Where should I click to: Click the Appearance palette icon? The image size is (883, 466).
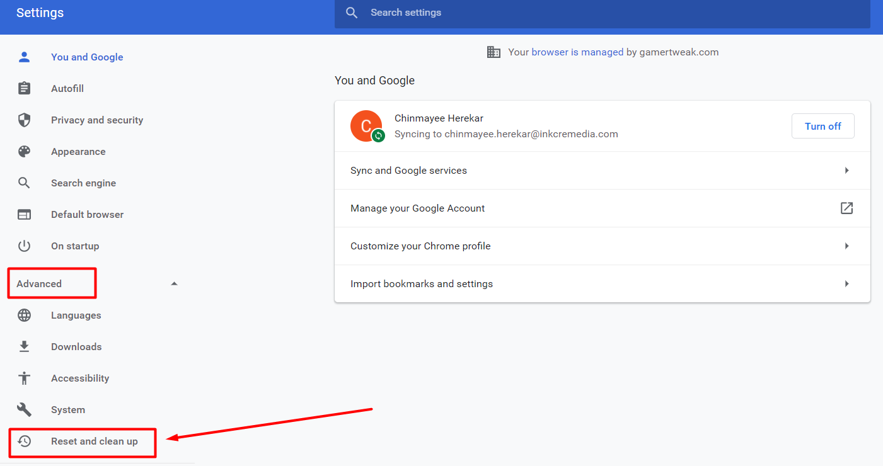(x=24, y=152)
